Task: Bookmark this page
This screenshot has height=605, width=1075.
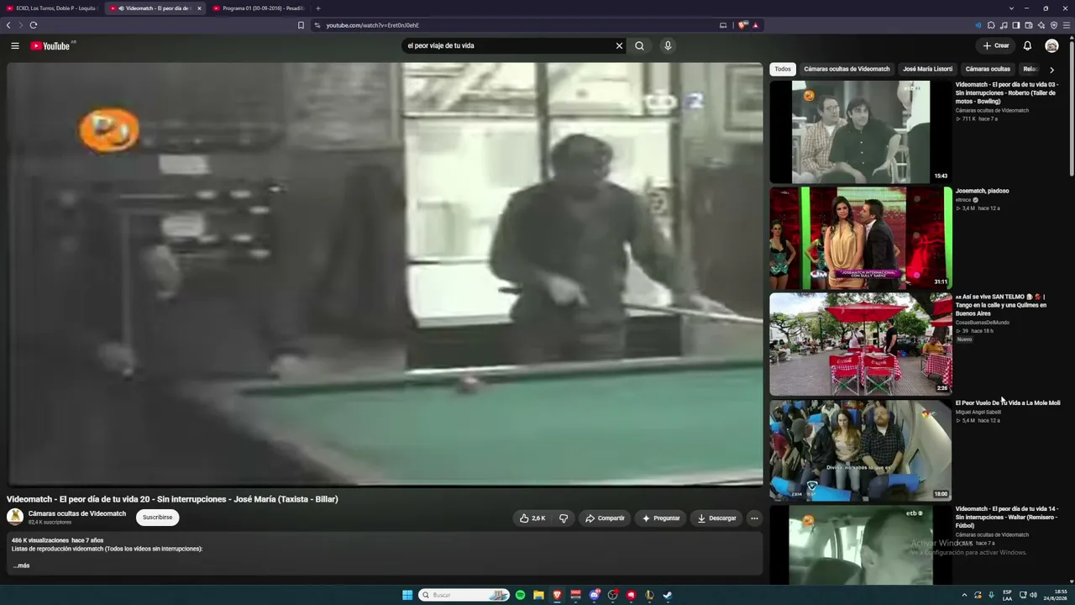Action: click(301, 25)
